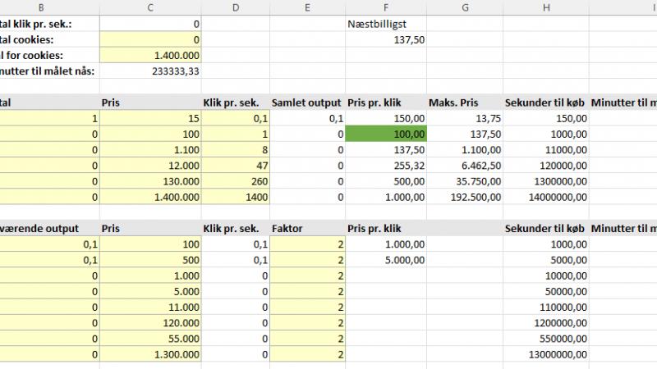This screenshot has width=657, height=369.
Task: Click column G header letter
Action: click(x=465, y=7)
